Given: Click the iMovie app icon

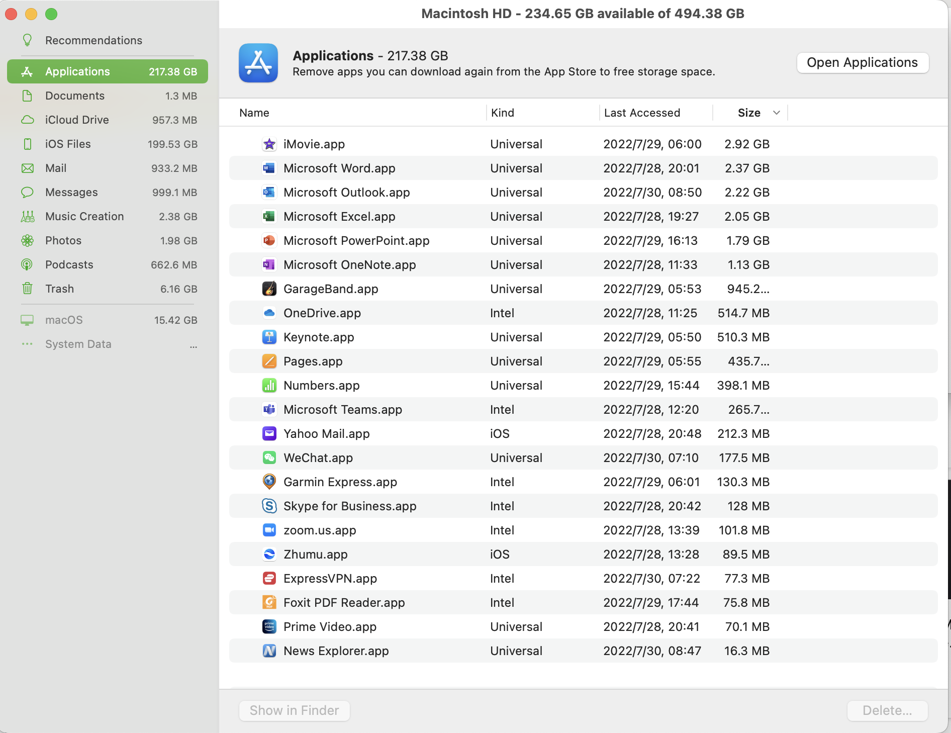Looking at the screenshot, I should pos(269,144).
